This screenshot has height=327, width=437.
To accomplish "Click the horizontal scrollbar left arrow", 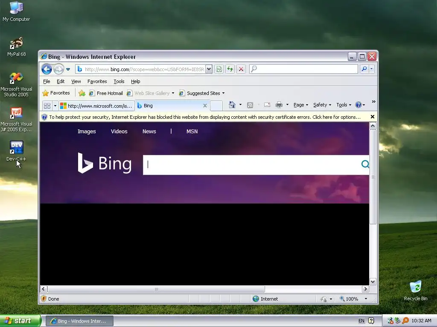I will pos(44,289).
